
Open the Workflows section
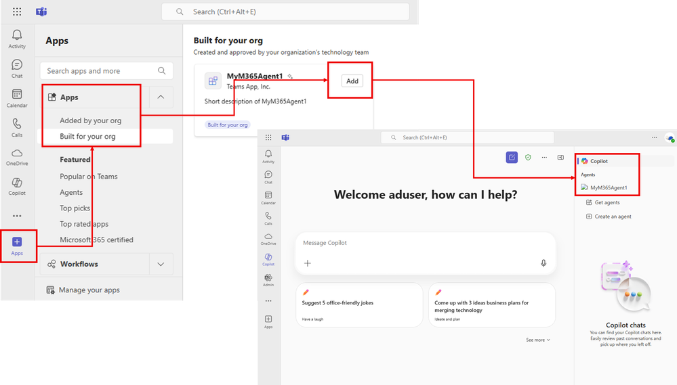click(96, 264)
